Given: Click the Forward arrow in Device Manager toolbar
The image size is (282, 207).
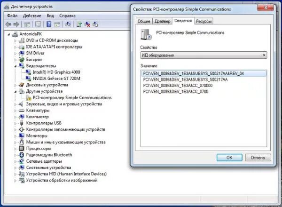Looking at the screenshot, I should (16, 24).
